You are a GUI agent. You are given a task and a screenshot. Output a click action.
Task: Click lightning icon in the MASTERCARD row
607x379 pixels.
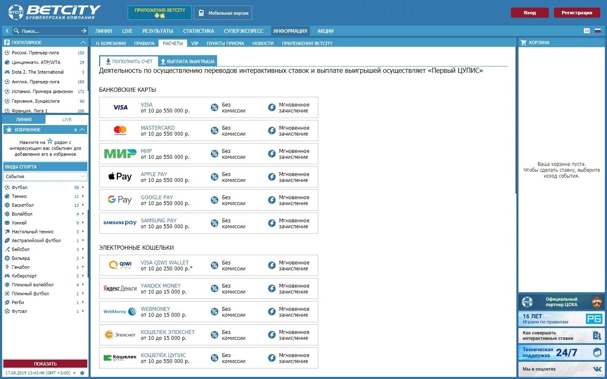pyautogui.click(x=272, y=131)
